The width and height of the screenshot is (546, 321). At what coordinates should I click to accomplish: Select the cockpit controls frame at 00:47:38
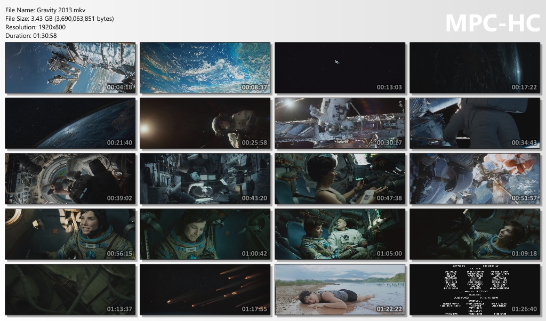340,179
